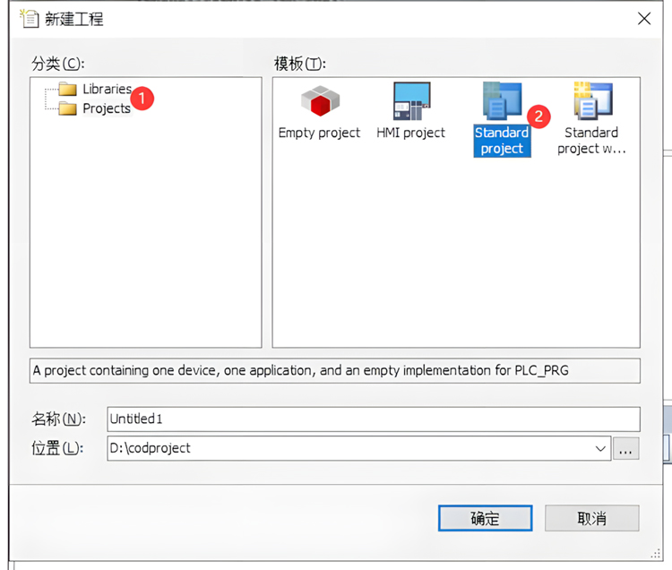This screenshot has height=570, width=672.
Task: Pick the rightmost truncated Standard project icon
Action: tap(591, 100)
